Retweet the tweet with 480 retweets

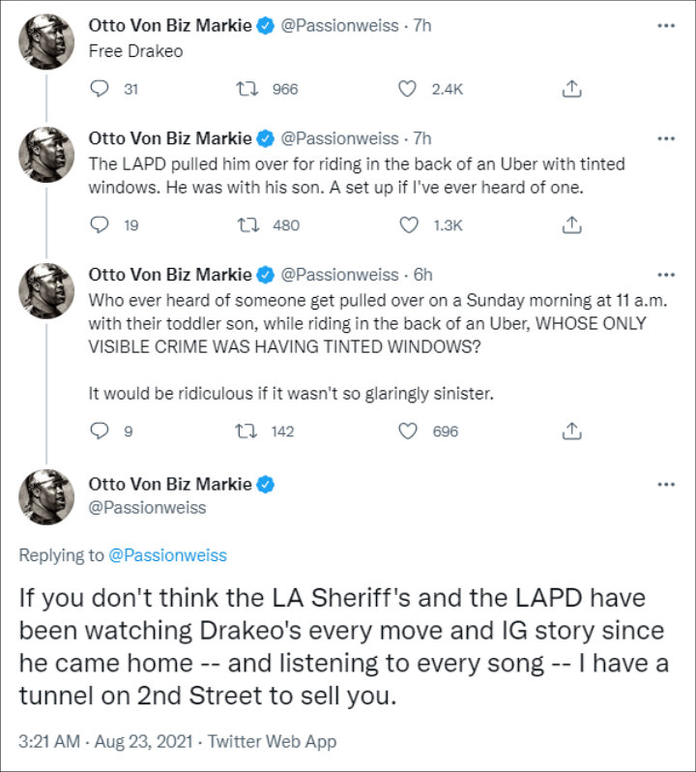click(x=247, y=225)
